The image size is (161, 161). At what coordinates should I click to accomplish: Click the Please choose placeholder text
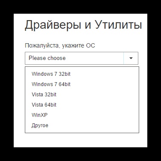coord(47,58)
